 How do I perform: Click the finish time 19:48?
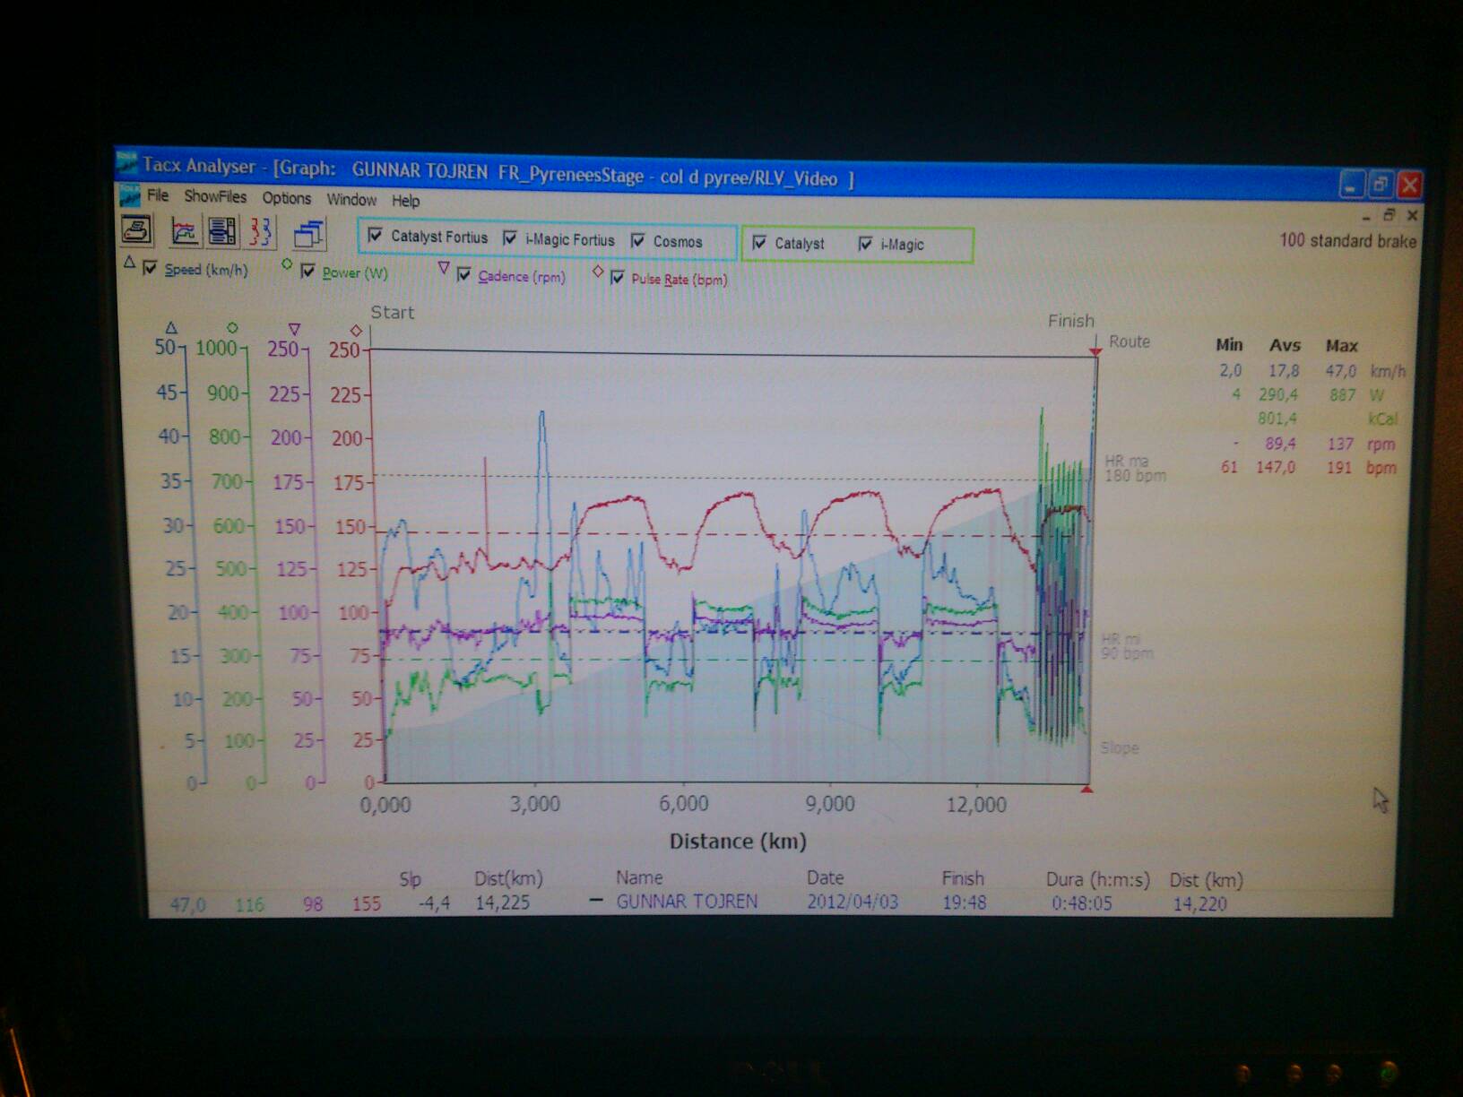tap(964, 903)
